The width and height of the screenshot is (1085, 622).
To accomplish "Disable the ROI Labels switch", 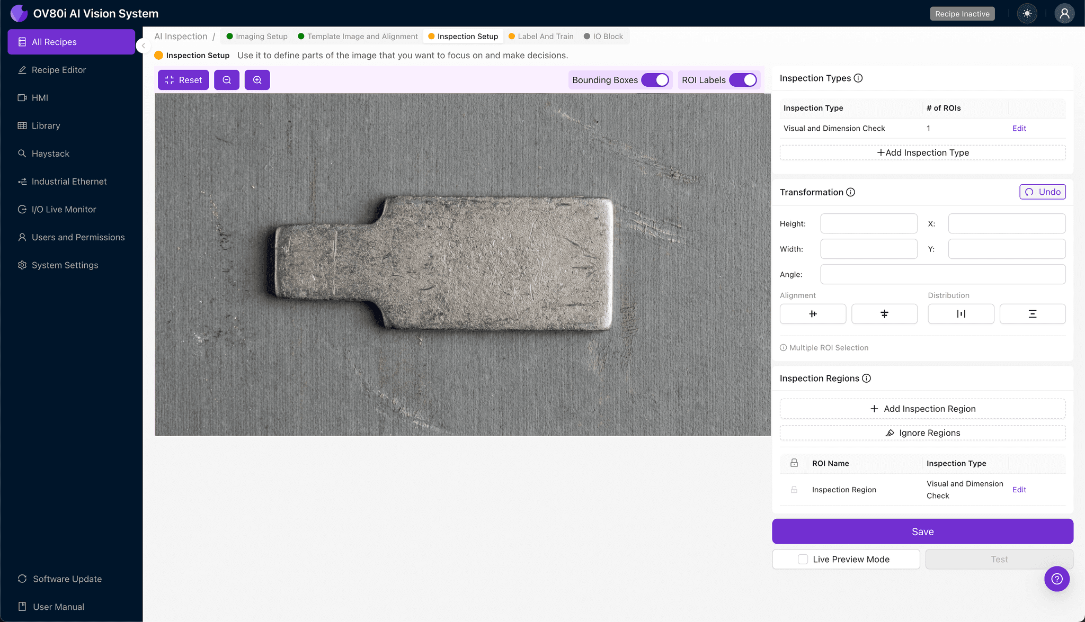I will coord(743,80).
